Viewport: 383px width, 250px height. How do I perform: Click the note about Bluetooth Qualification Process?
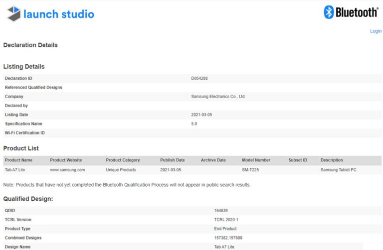(127, 185)
